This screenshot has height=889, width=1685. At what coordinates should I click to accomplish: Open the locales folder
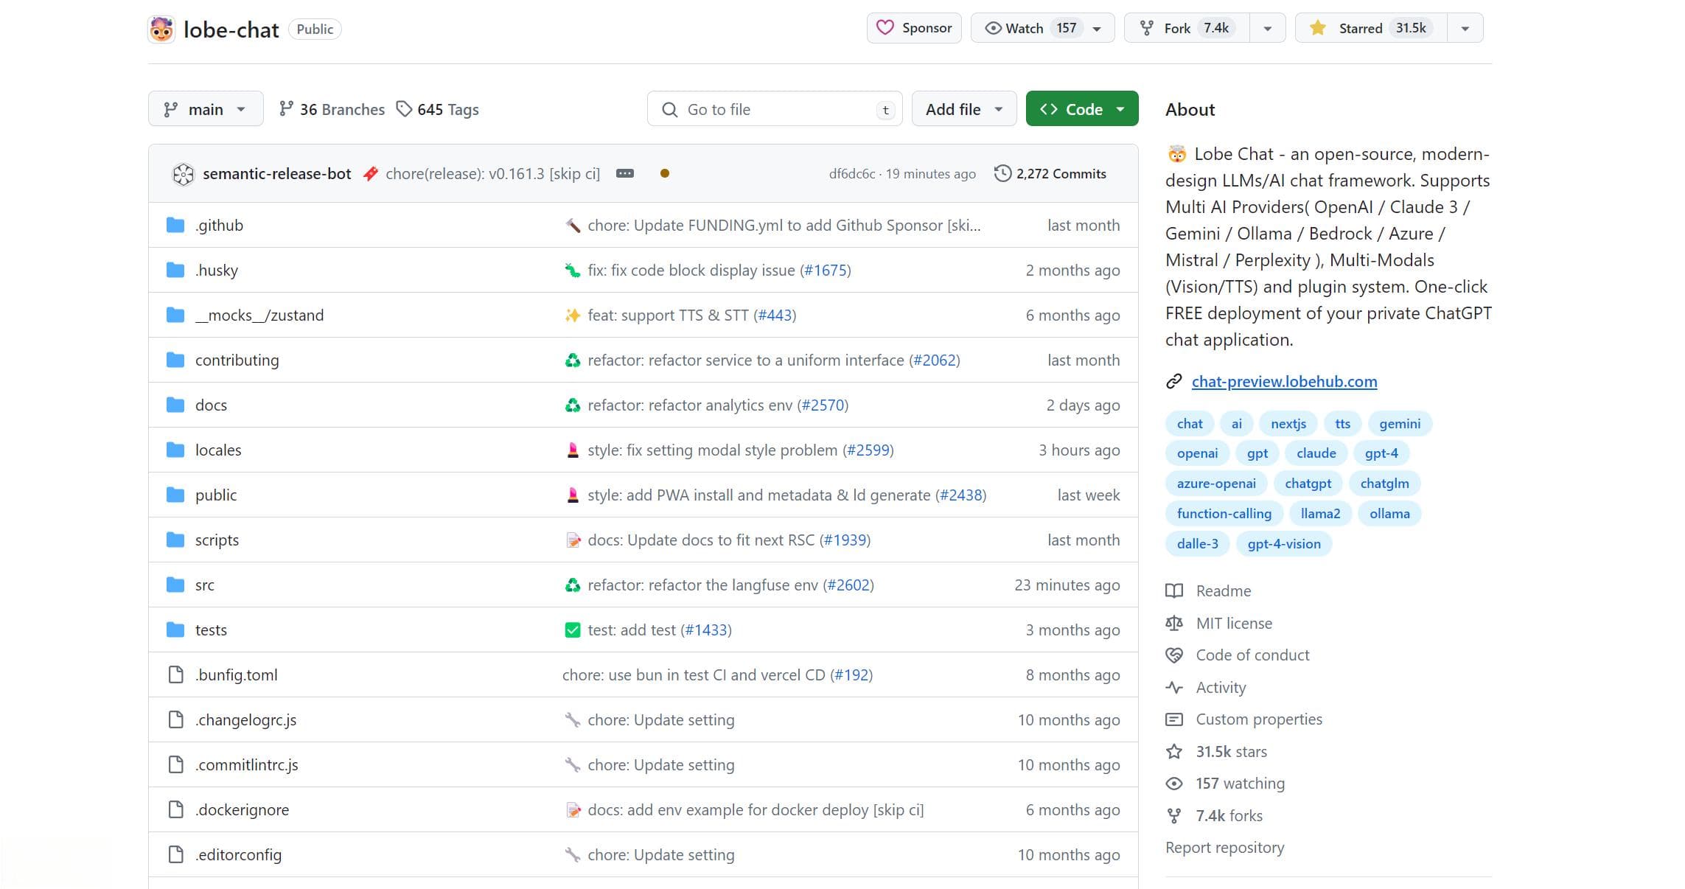click(x=218, y=450)
